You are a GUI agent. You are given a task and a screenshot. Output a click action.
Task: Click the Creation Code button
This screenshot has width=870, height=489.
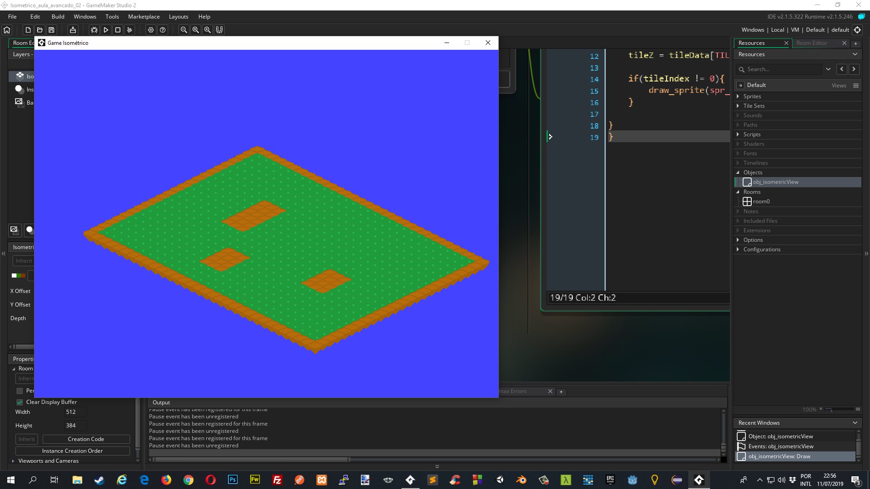coord(86,438)
